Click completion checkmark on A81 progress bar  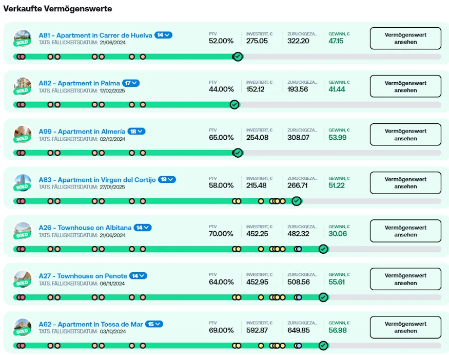pyautogui.click(x=238, y=57)
